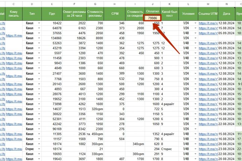Select the 4 рерайт cell in Пдп 11305 row
Screen dimensions: 242x161
click(169, 134)
